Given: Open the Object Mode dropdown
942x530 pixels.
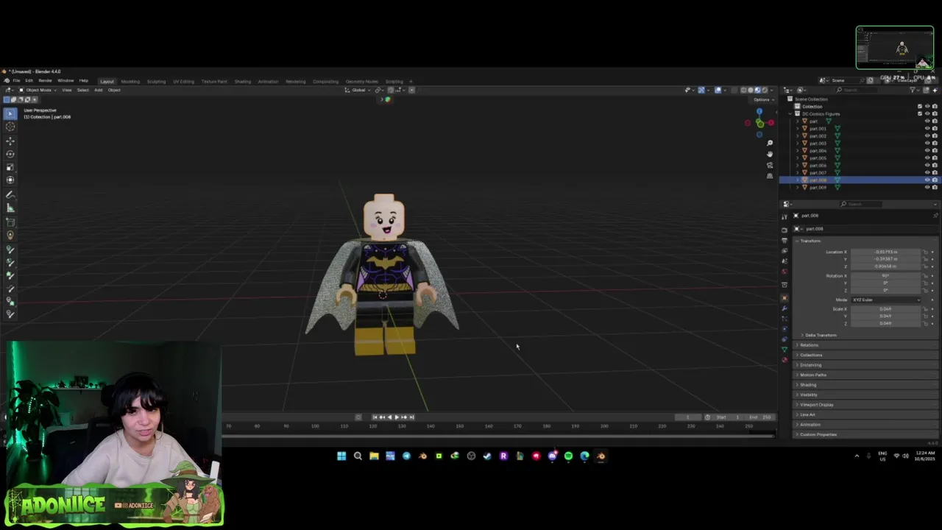Looking at the screenshot, I should [x=38, y=90].
